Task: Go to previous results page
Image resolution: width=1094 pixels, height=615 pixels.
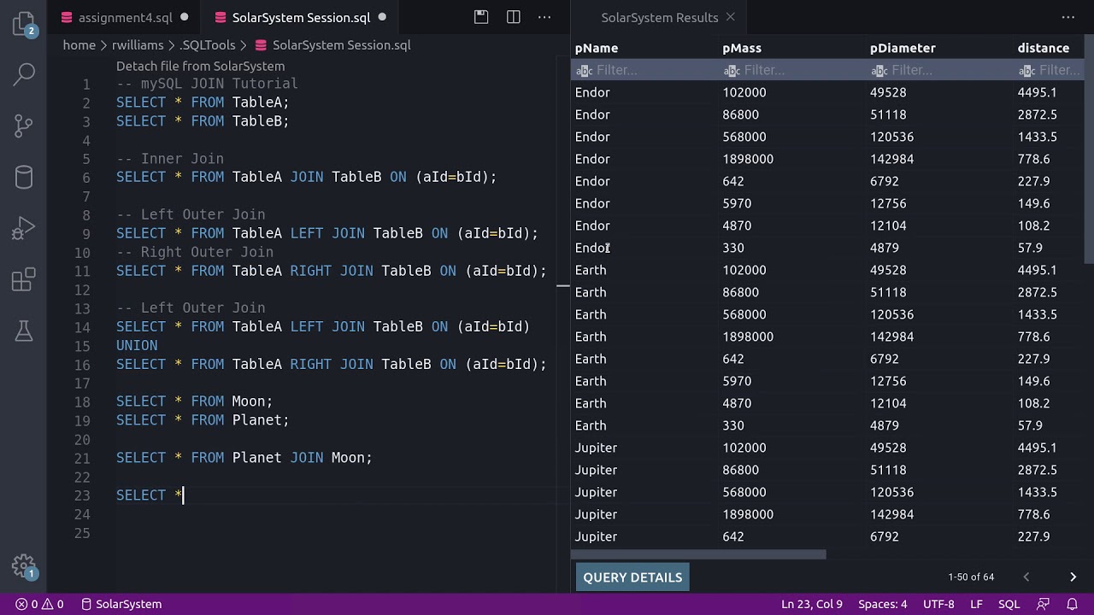Action: point(1026,577)
